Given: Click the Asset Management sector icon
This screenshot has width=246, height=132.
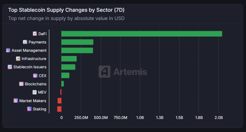Looking at the screenshot, I should 8,50.
